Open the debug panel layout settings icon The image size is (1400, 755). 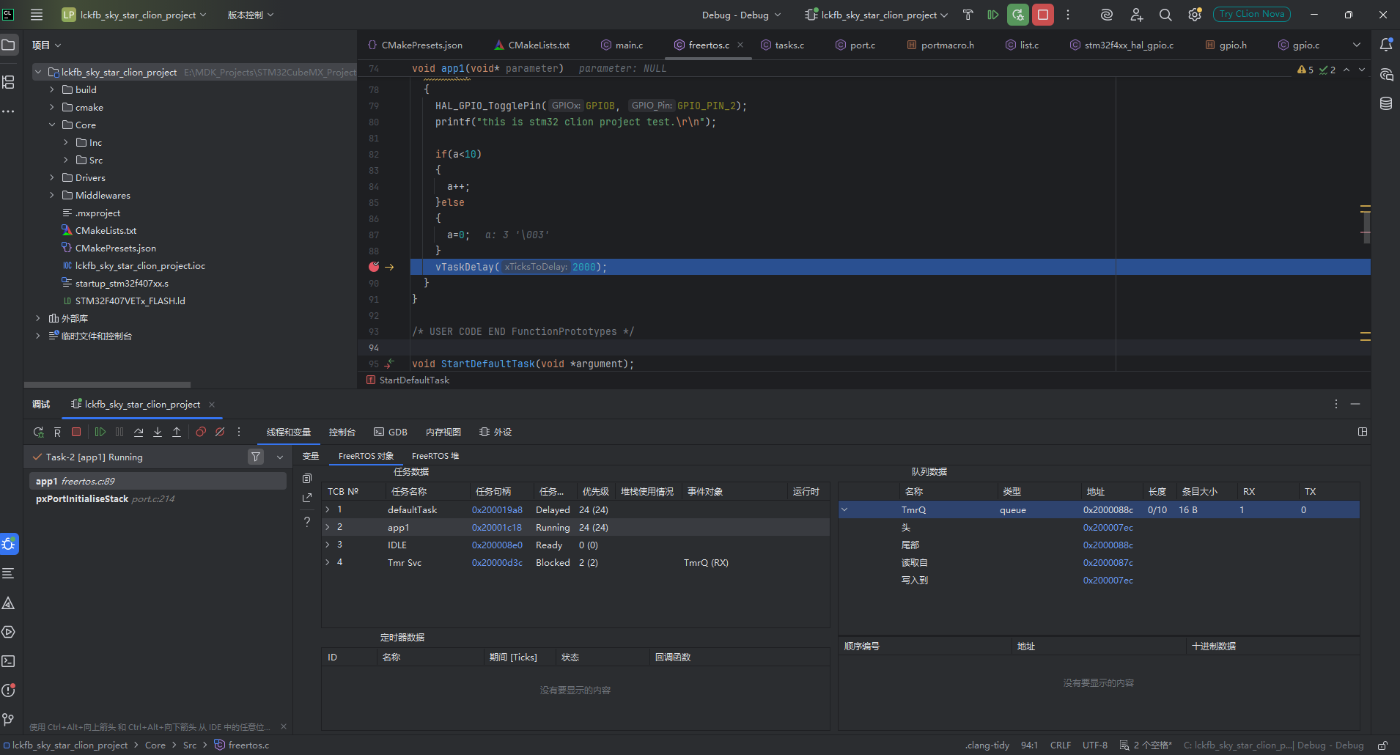pyautogui.click(x=1363, y=432)
